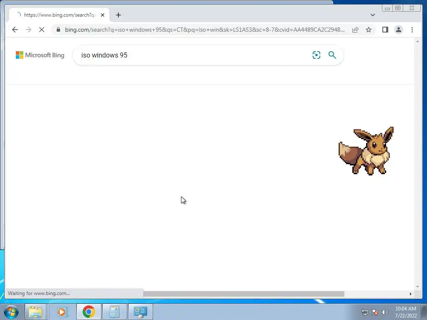Submit search with the magnifier icon
The width and height of the screenshot is (427, 320).
pyautogui.click(x=332, y=55)
